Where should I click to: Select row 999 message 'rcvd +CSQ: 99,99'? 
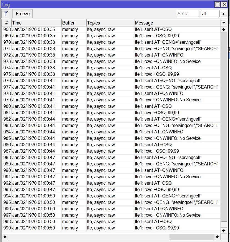click(x=157, y=228)
